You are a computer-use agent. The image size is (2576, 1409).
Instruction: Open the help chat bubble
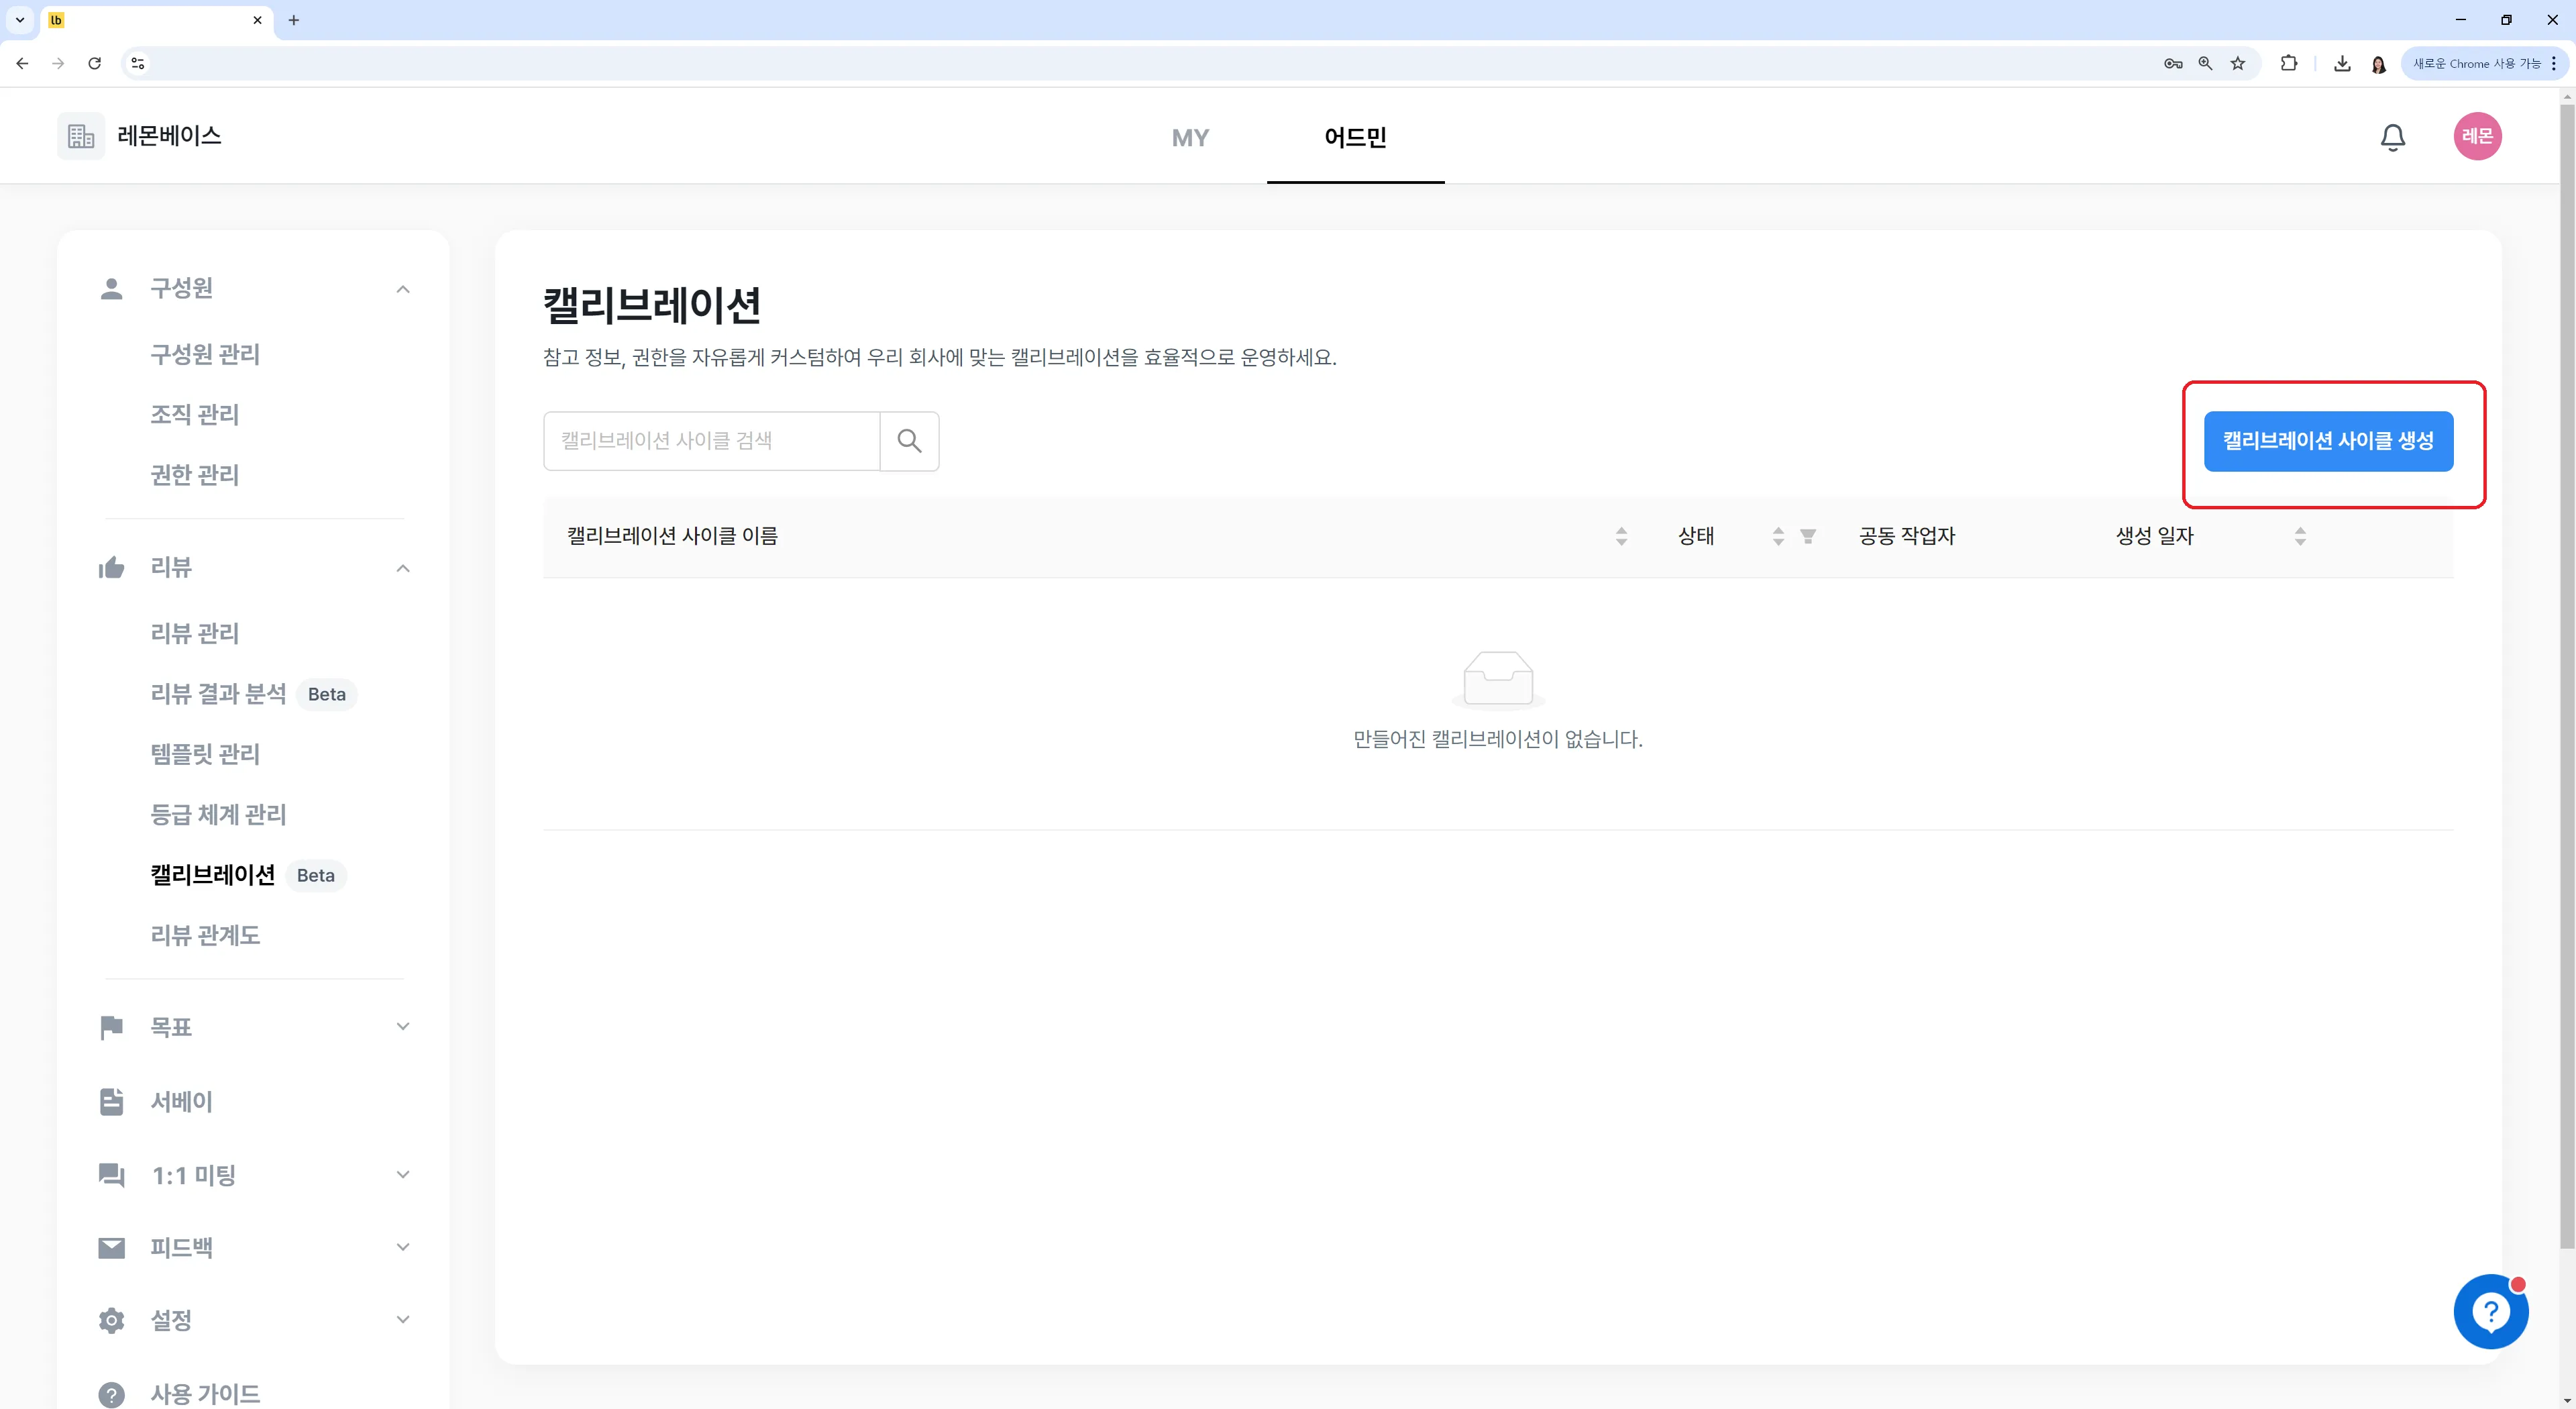point(2490,1311)
